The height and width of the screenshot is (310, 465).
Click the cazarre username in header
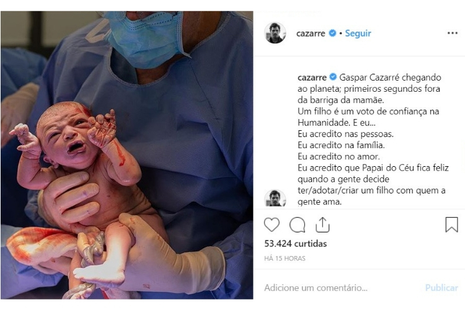pos(311,33)
